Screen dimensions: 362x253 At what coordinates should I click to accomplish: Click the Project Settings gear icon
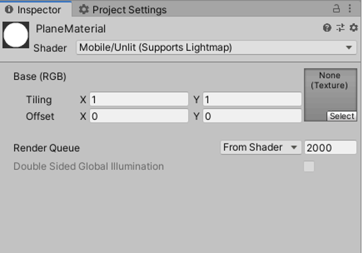pos(84,9)
